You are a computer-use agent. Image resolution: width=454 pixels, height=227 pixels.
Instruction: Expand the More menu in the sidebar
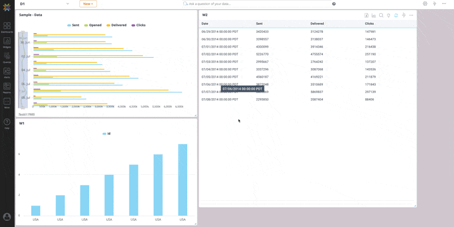click(x=7, y=103)
